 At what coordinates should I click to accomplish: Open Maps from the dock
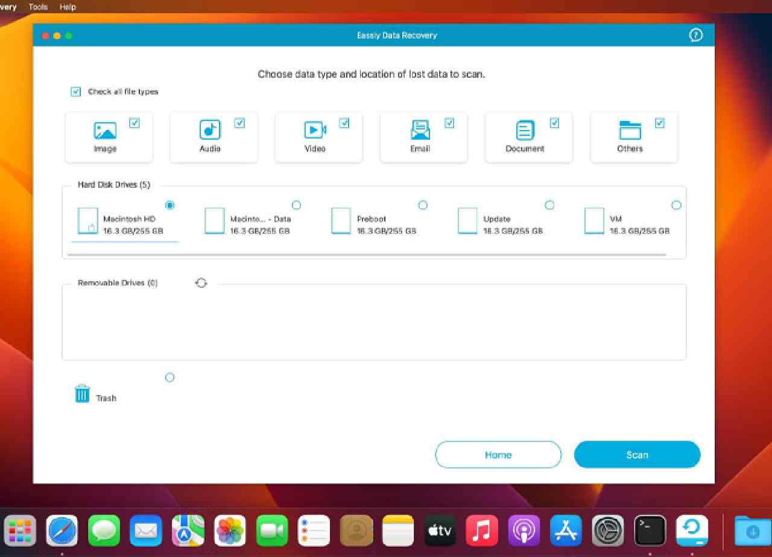[188, 531]
